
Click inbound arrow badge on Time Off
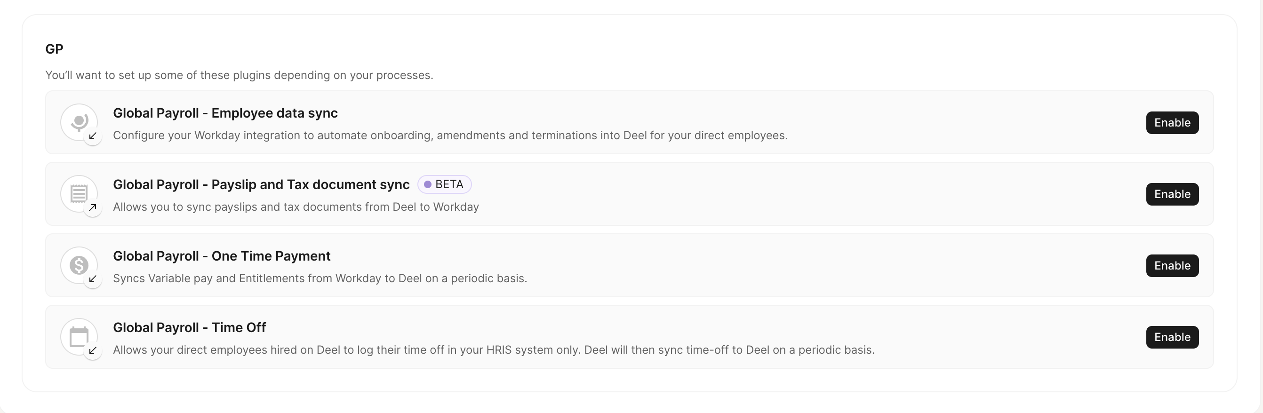pos(93,350)
